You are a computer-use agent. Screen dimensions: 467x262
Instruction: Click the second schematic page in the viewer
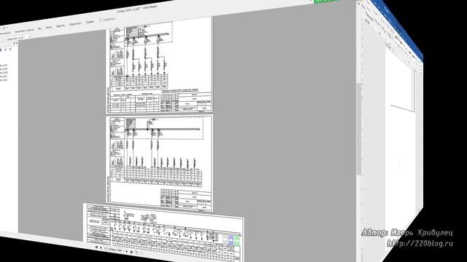[159, 163]
